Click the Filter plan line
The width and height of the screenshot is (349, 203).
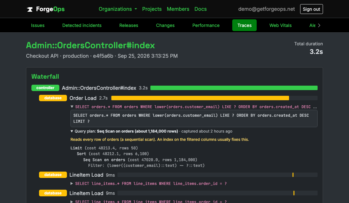point(146,166)
